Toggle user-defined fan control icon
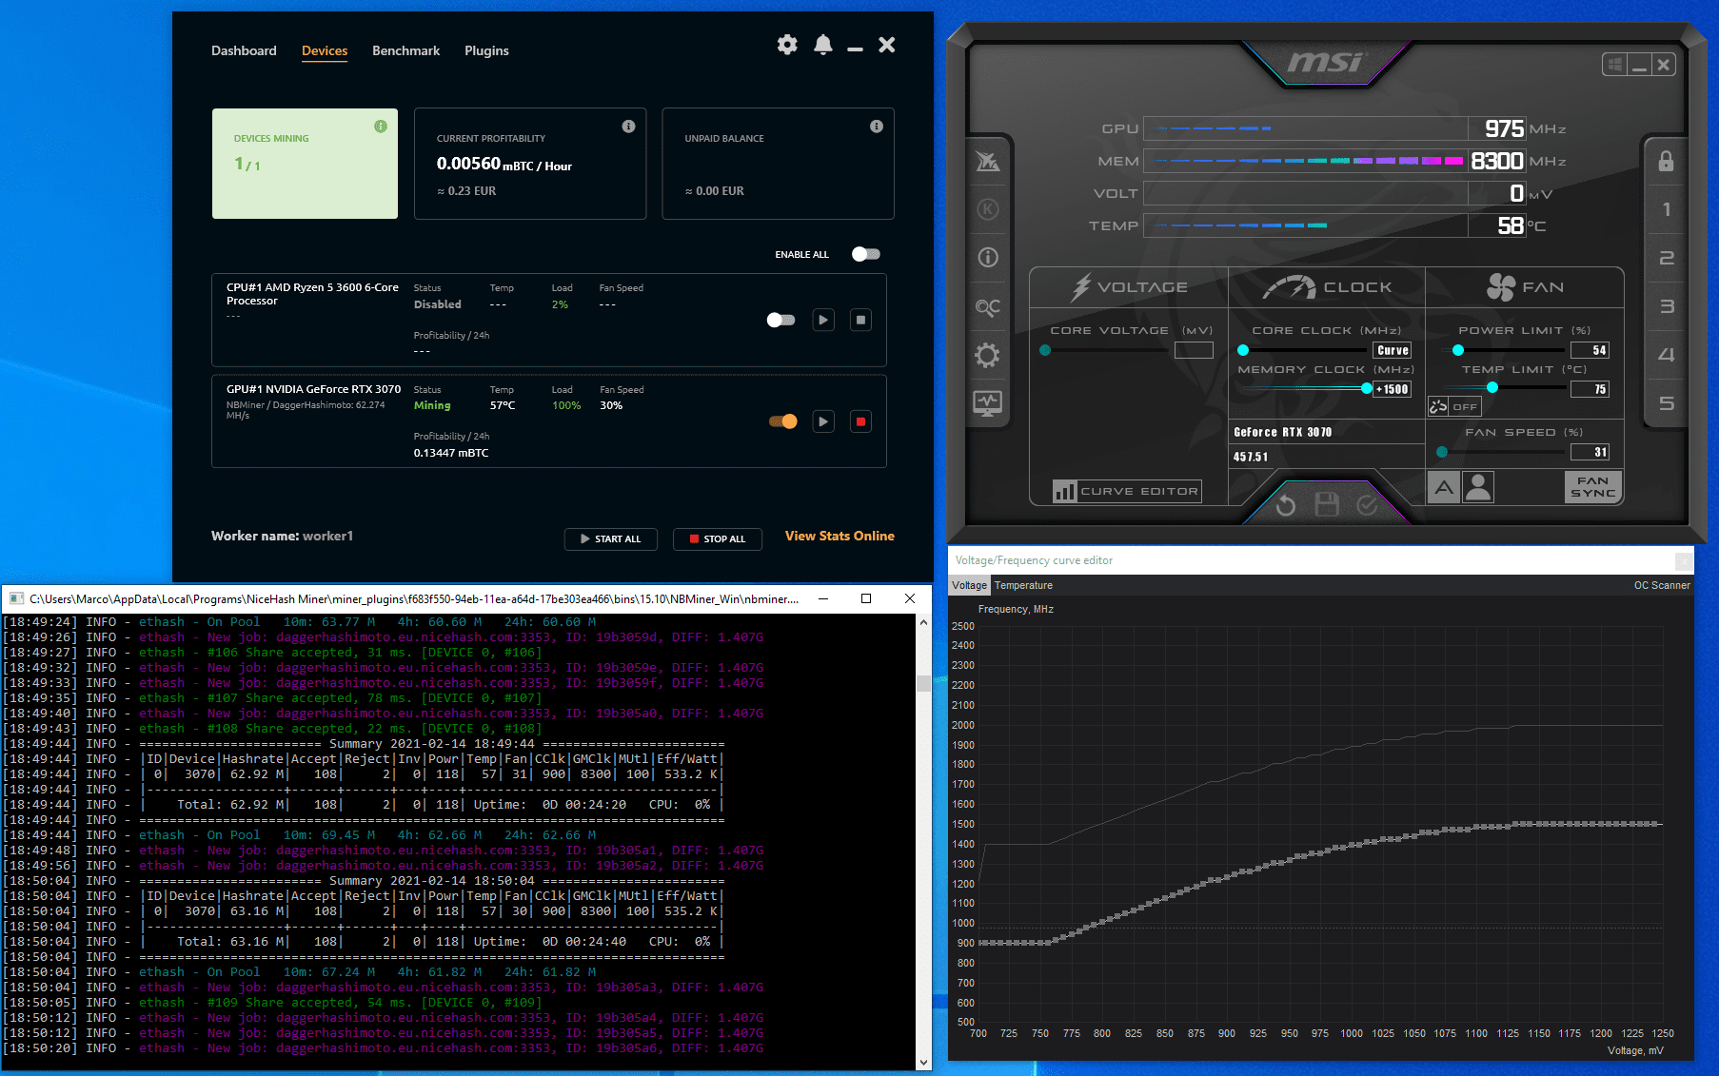The width and height of the screenshot is (1719, 1076). 1478,487
